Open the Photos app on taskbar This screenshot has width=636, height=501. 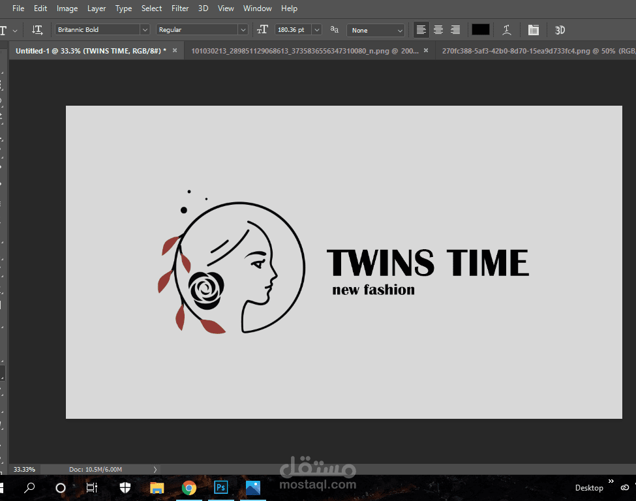coord(253,487)
